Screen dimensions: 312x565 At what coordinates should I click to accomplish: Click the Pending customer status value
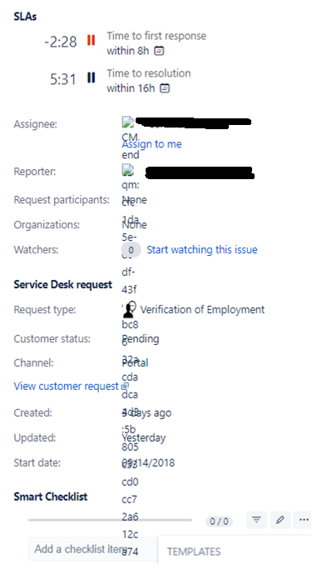click(x=141, y=339)
